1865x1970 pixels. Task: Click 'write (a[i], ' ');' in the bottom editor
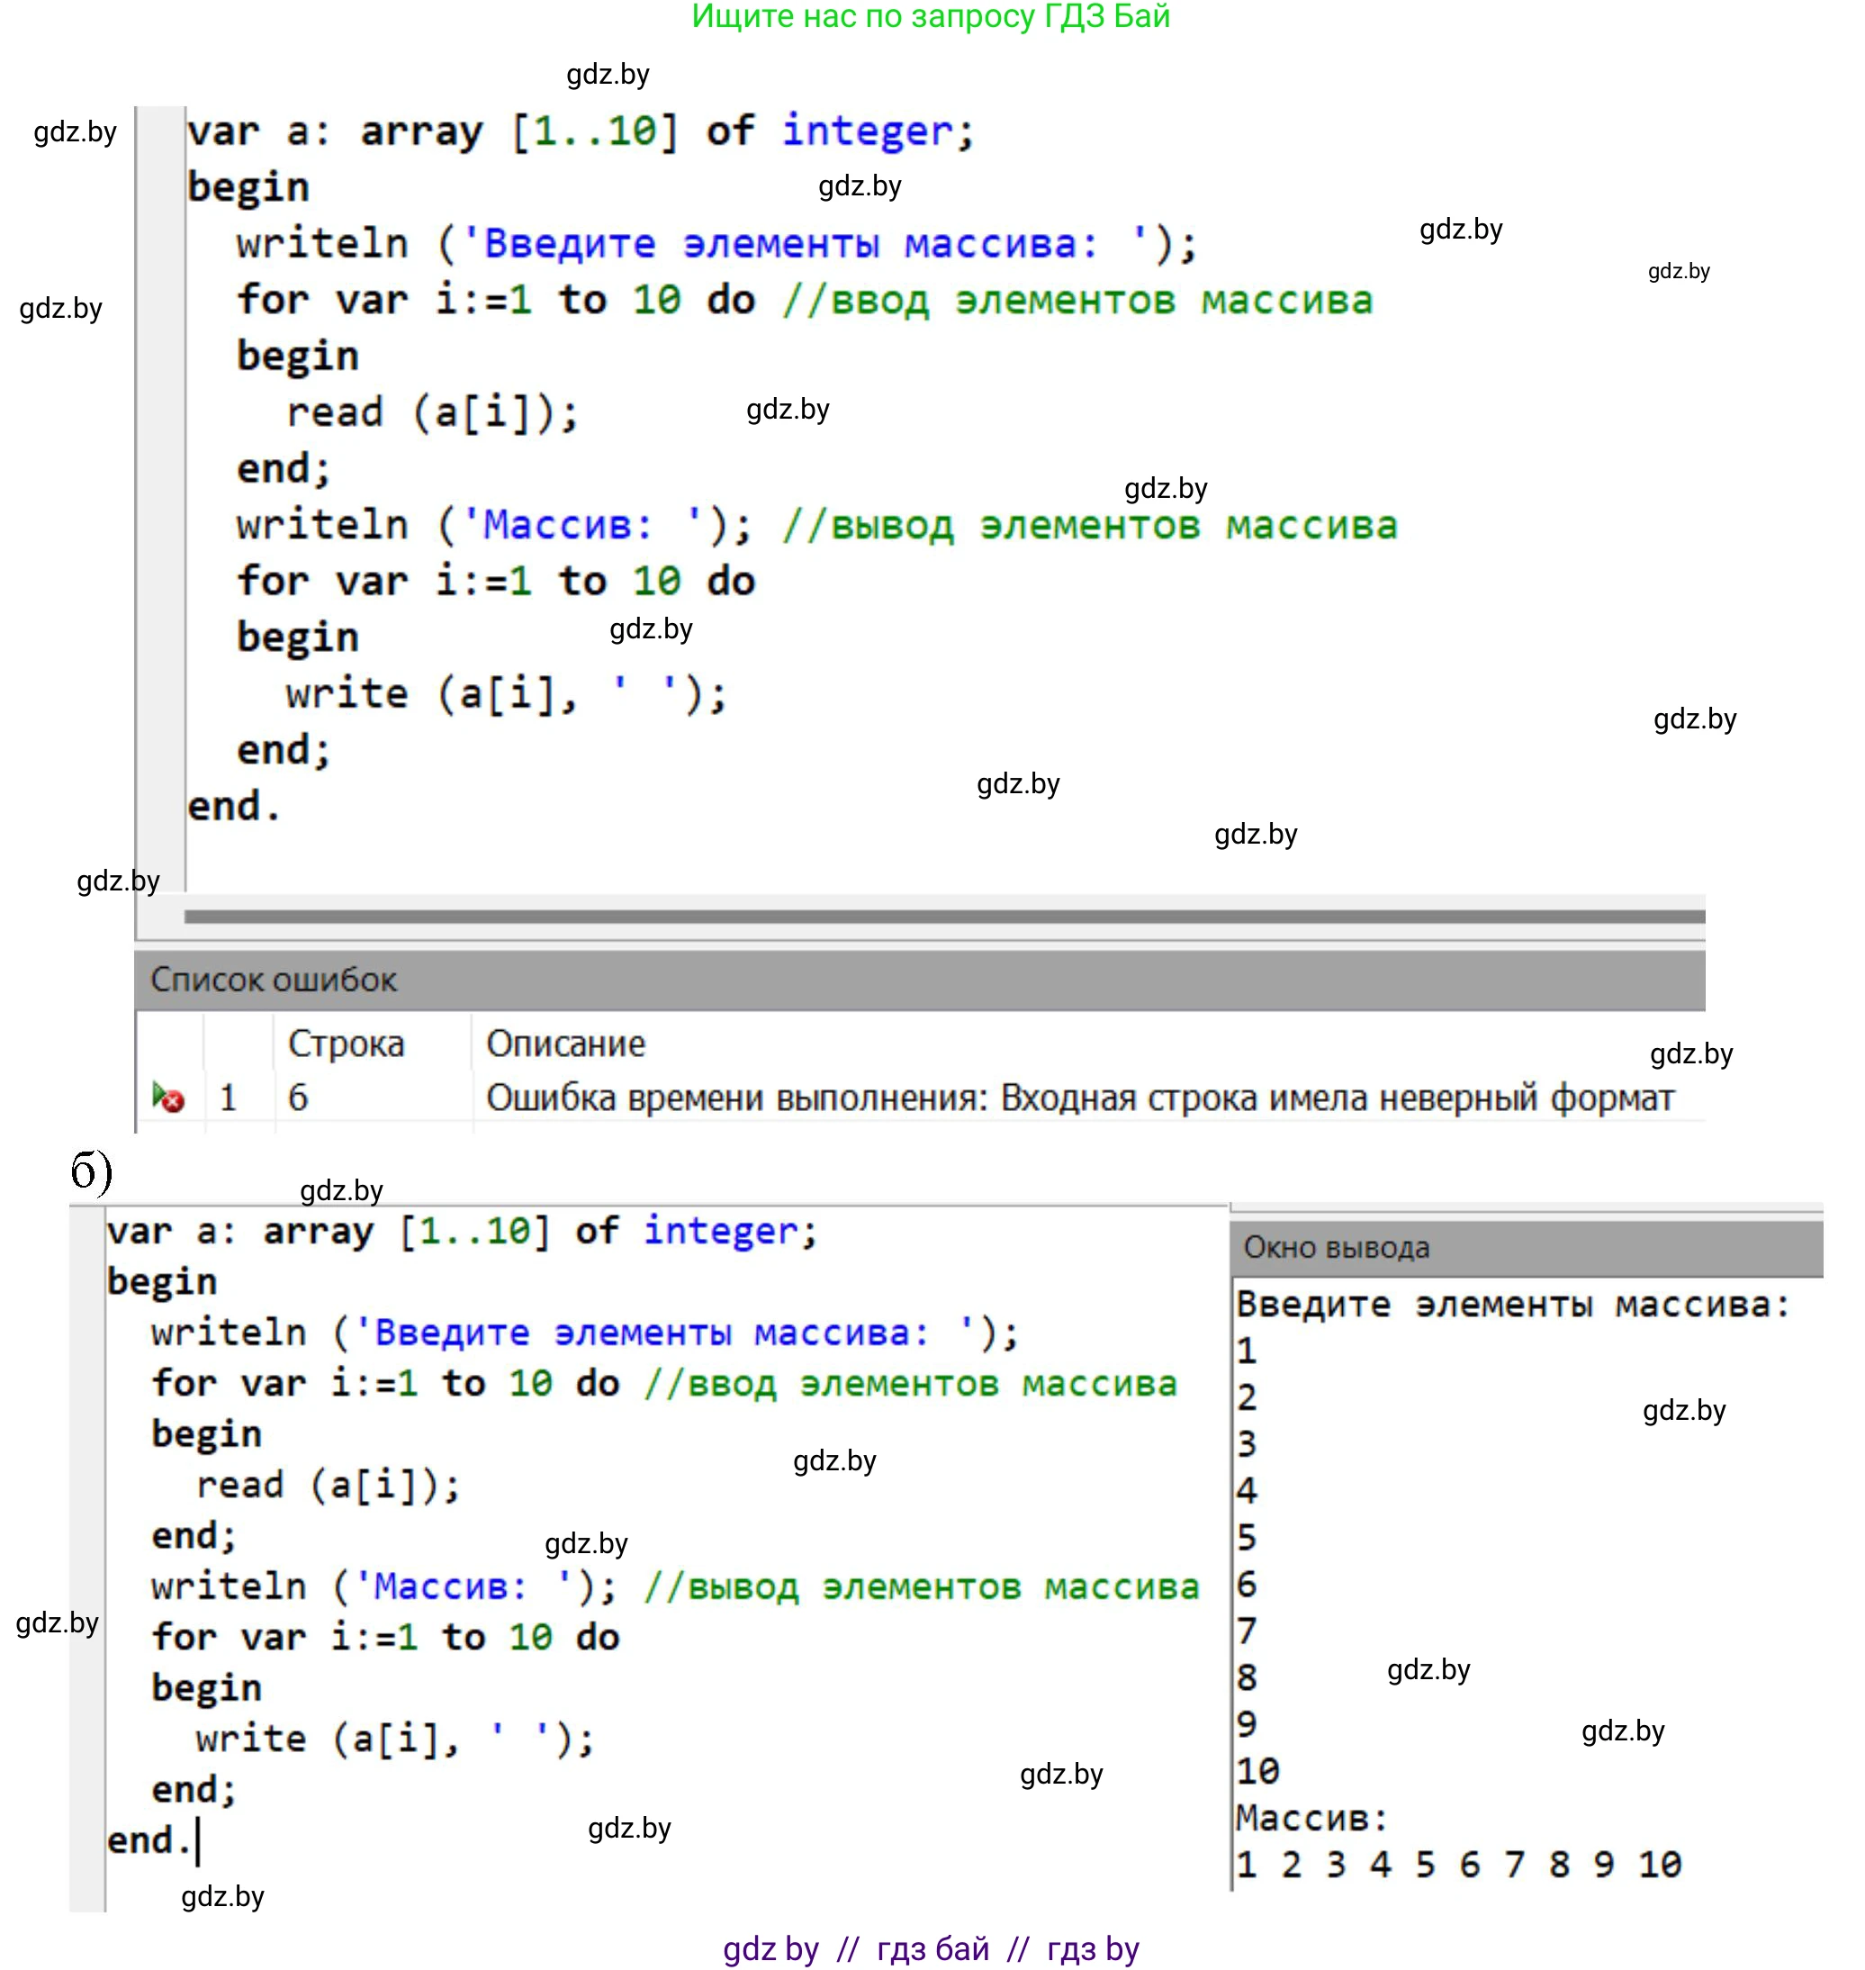[x=394, y=1739]
